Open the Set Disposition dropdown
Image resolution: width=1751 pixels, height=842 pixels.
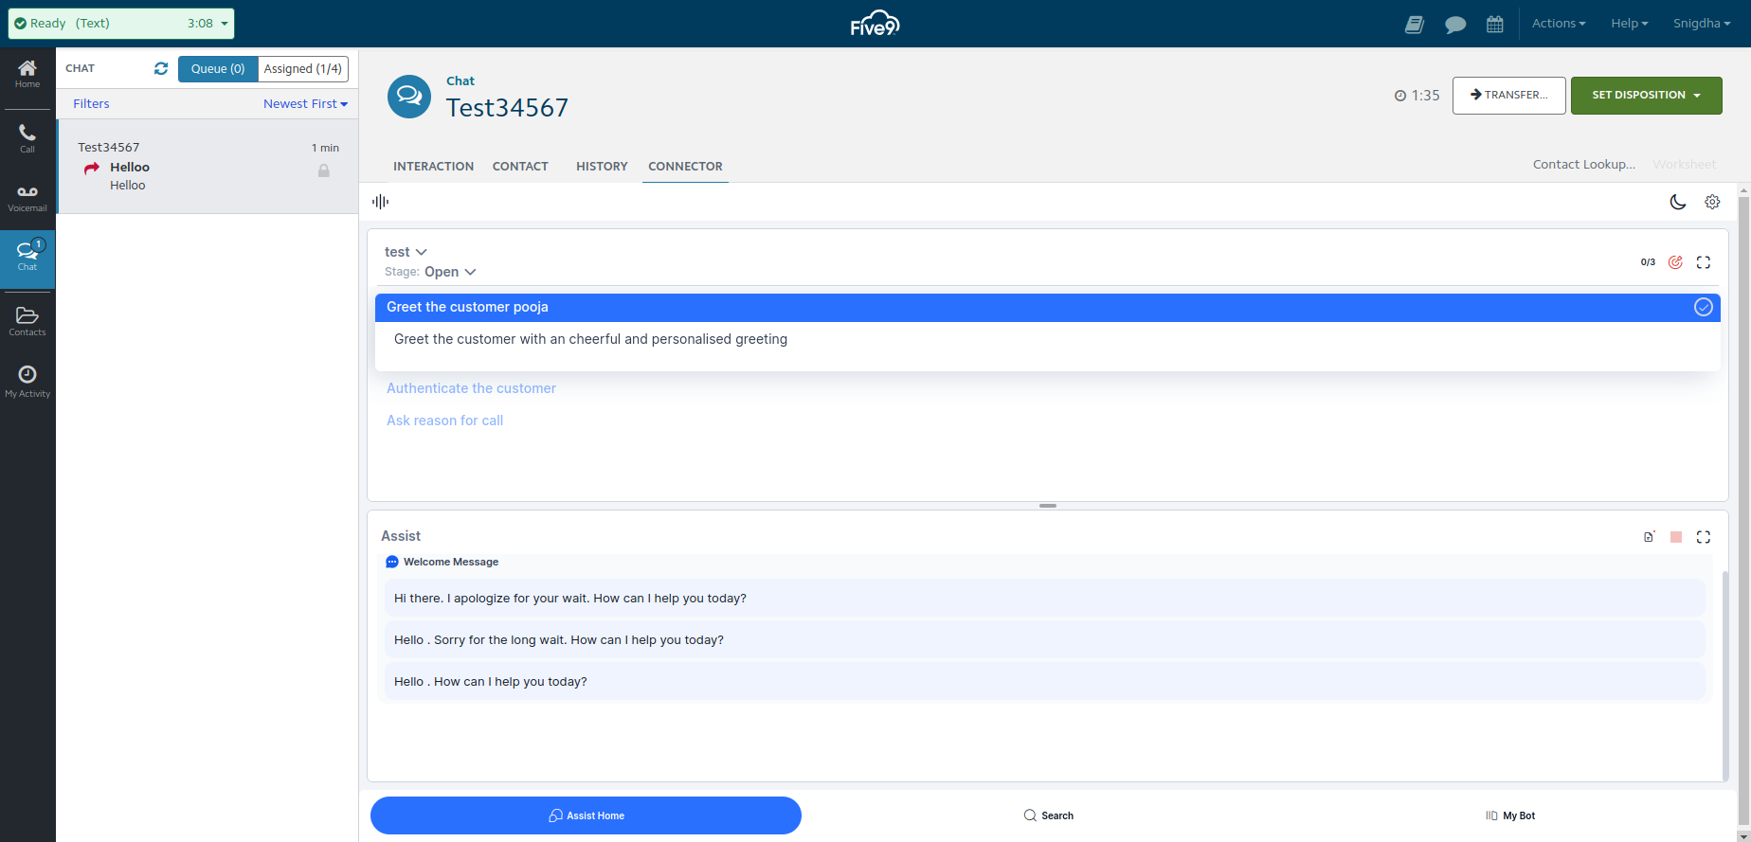click(x=1647, y=96)
